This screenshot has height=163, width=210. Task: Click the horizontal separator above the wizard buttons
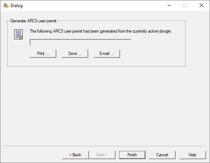click(105, 146)
